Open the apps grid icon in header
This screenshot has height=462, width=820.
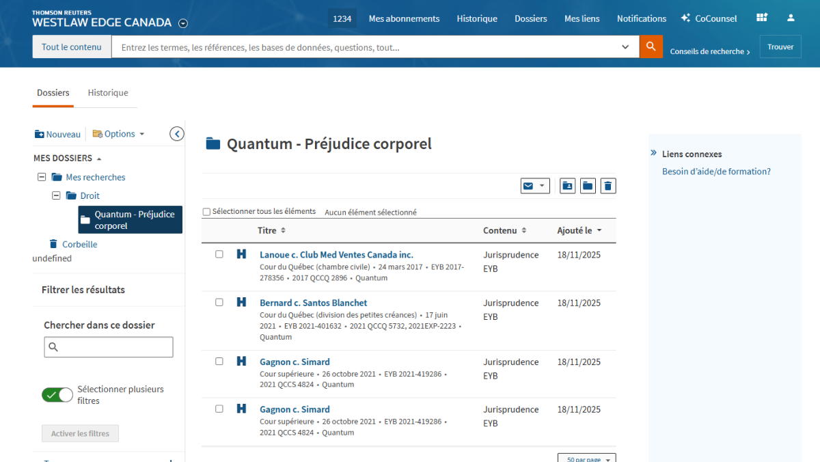tap(762, 18)
